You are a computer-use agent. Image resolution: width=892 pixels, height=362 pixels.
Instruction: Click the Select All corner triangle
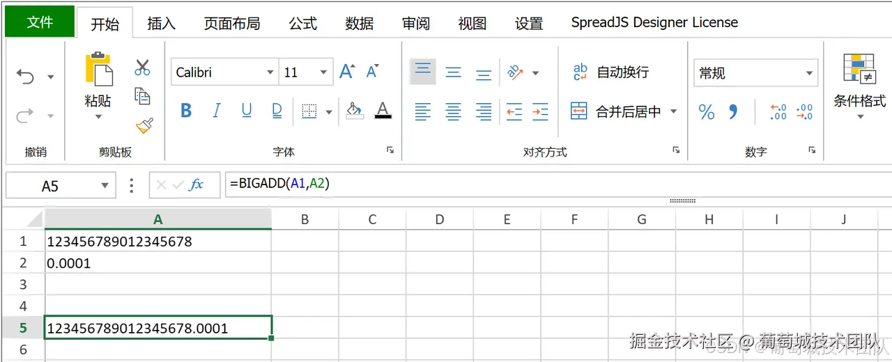(x=34, y=220)
